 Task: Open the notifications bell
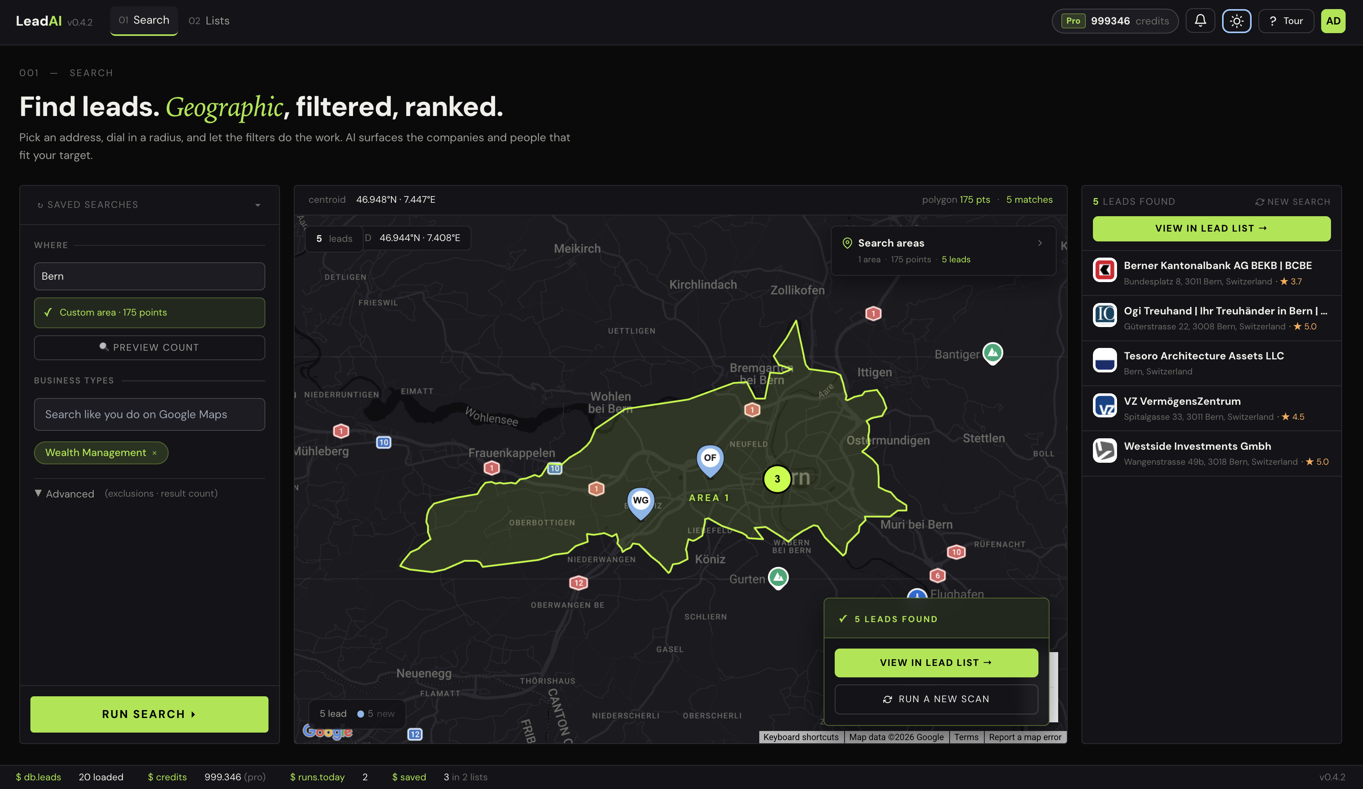pyautogui.click(x=1200, y=21)
